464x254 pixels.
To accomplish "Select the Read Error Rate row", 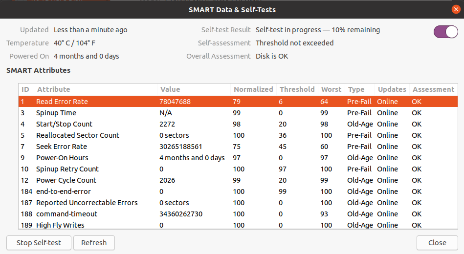I will click(238, 102).
